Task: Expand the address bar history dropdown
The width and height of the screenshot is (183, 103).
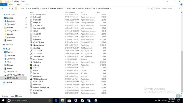Action: pos(149,9)
